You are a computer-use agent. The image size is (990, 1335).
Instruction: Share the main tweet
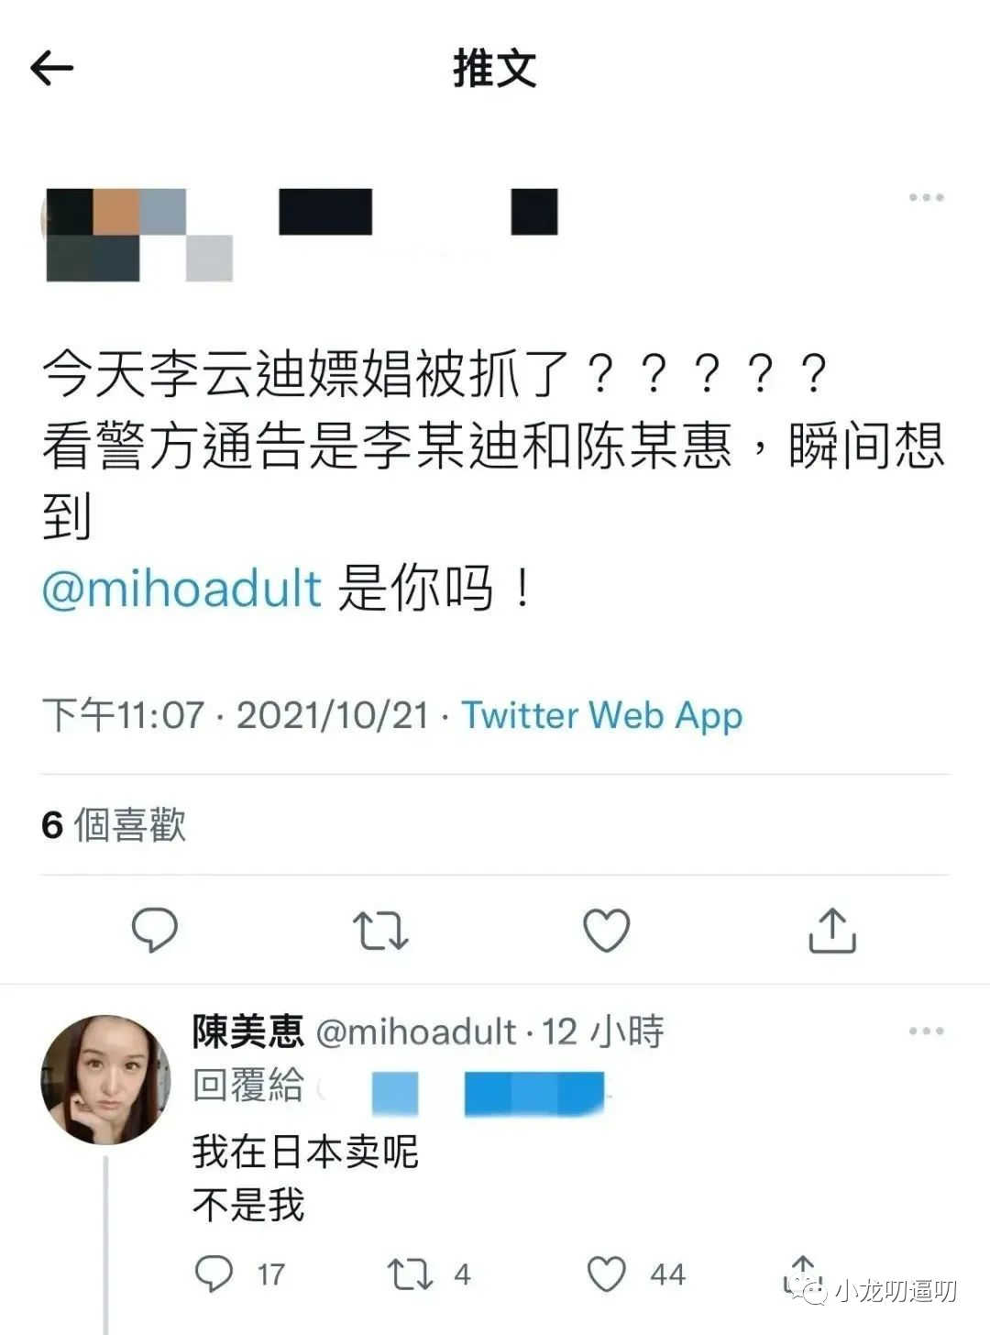coord(832,930)
